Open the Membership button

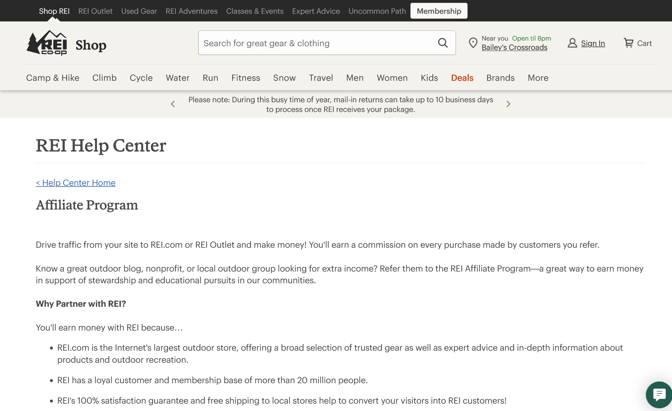tap(439, 11)
